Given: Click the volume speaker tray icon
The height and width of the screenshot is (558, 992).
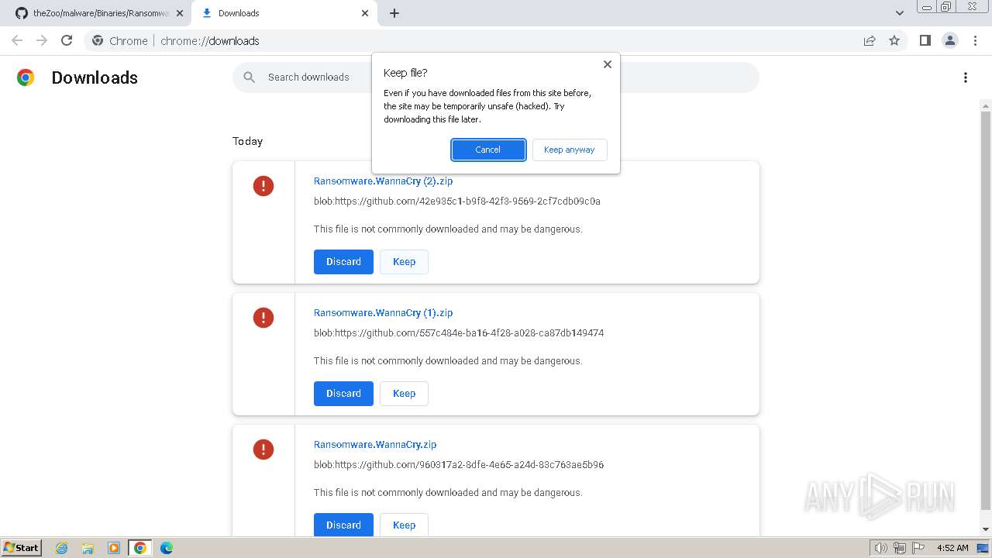Looking at the screenshot, I should [880, 548].
